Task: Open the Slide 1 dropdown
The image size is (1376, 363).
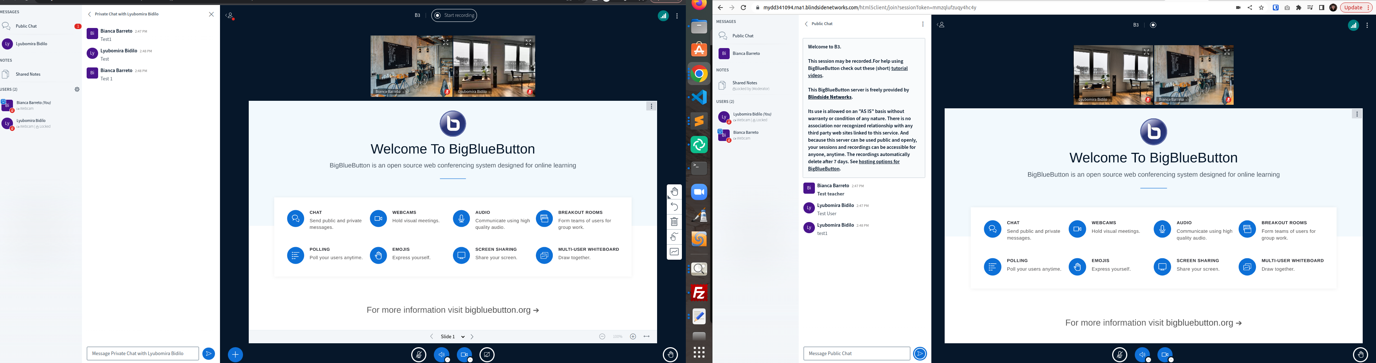Action: (453, 336)
